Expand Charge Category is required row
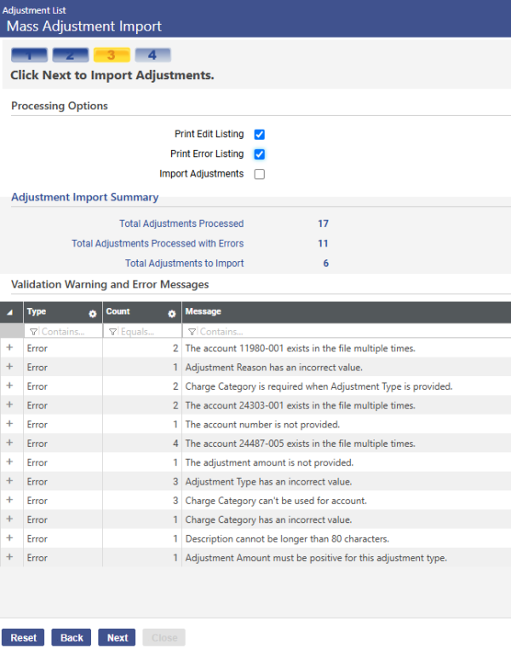511x650 pixels. (x=9, y=386)
